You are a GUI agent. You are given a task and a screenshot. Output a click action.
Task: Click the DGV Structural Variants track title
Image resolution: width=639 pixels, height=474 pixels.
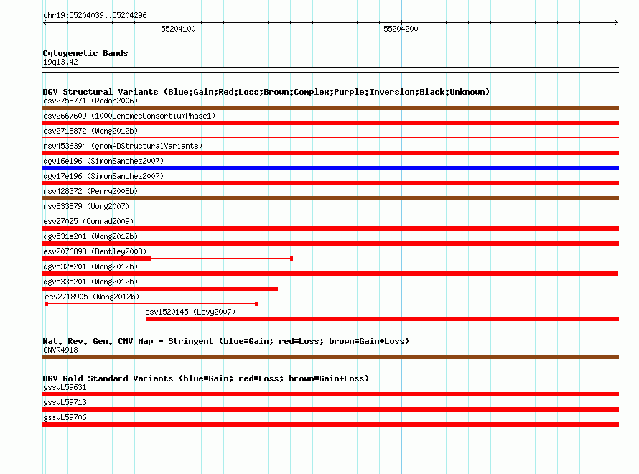pos(266,92)
